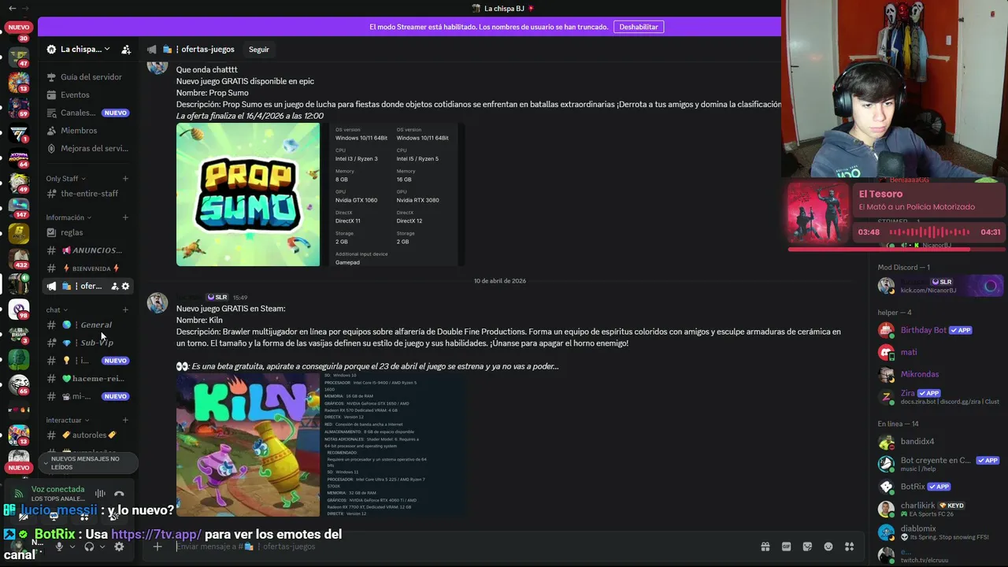Navigate back with the top-left arrow
The width and height of the screenshot is (1008, 567).
point(12,8)
